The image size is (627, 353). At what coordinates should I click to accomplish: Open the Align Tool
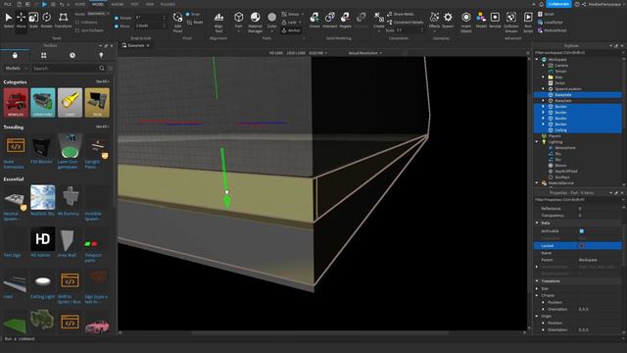pos(218,22)
